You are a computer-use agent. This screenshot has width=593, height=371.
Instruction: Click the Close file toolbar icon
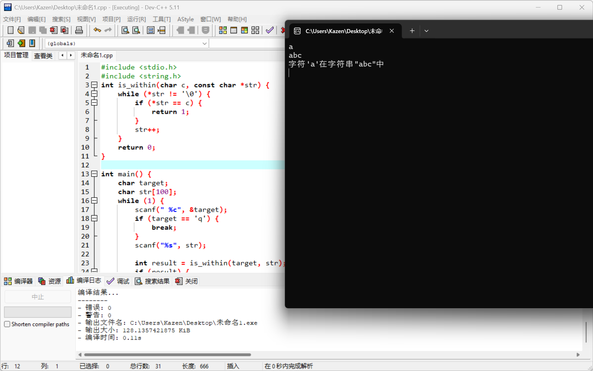[54, 30]
